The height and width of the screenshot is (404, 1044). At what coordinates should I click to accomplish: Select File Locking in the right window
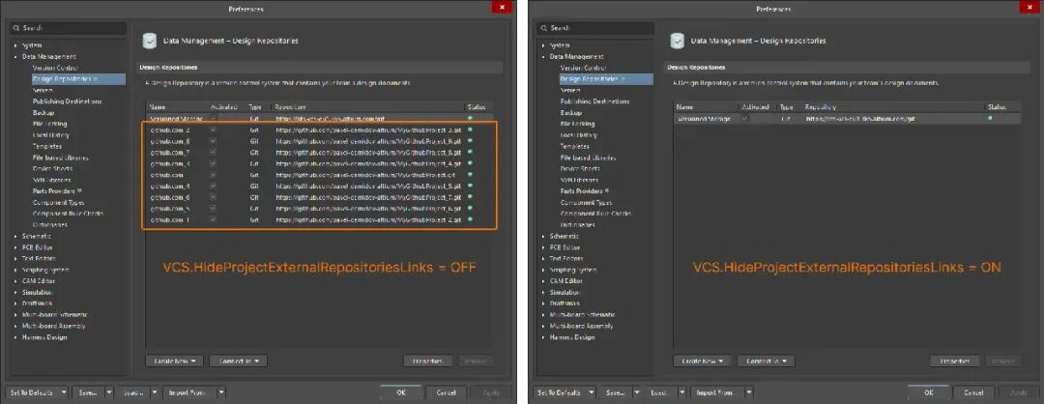coord(577,124)
